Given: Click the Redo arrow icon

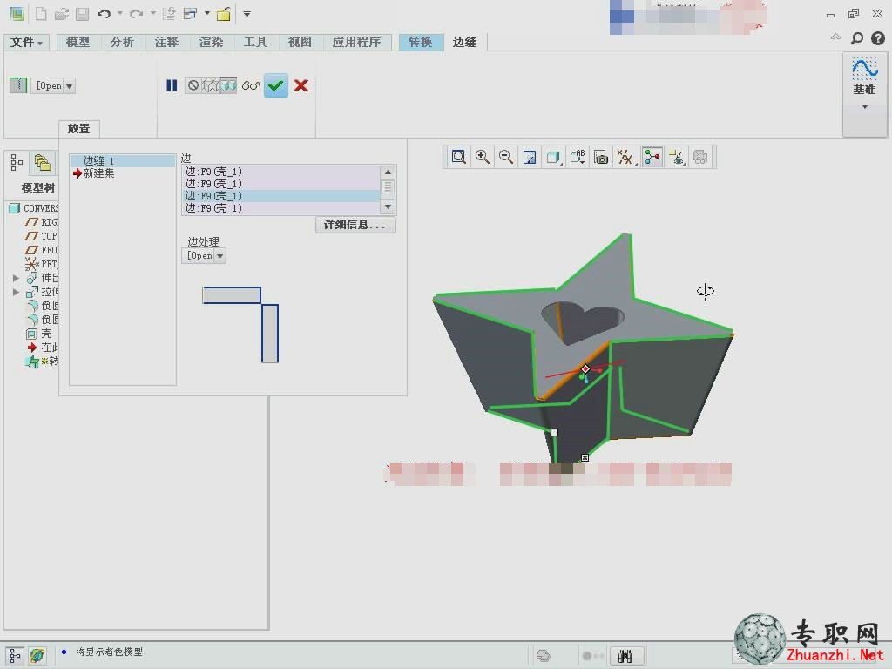Looking at the screenshot, I should (137, 14).
